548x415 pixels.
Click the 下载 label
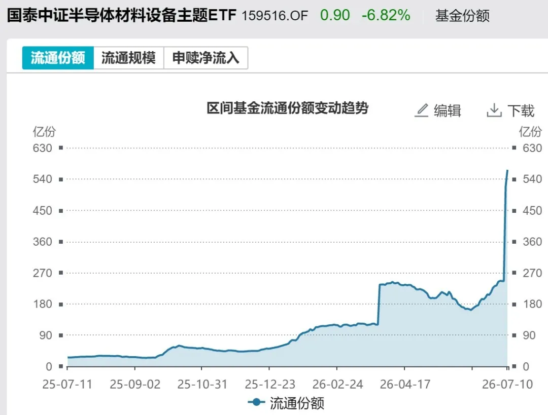click(521, 110)
